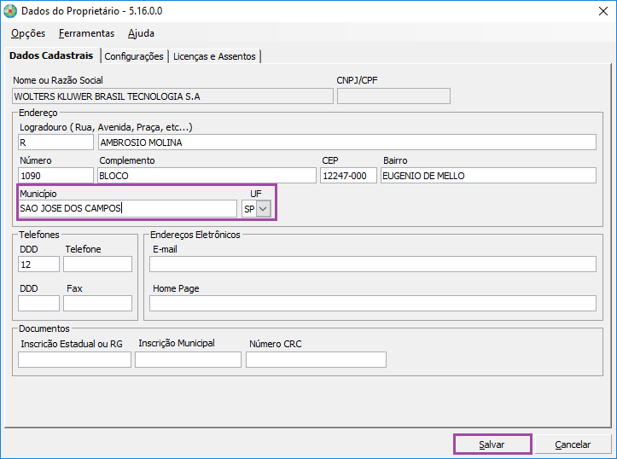This screenshot has height=459, width=617.
Task: Click the application icon in the title bar
Action: tap(10, 11)
